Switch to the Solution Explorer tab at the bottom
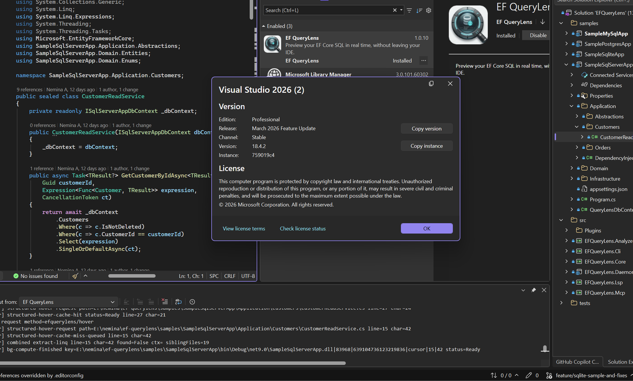The height and width of the screenshot is (381, 633). click(x=619, y=362)
